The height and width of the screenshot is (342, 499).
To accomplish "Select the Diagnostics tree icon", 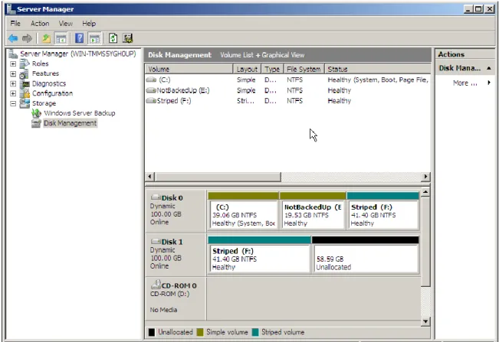I will click(25, 84).
